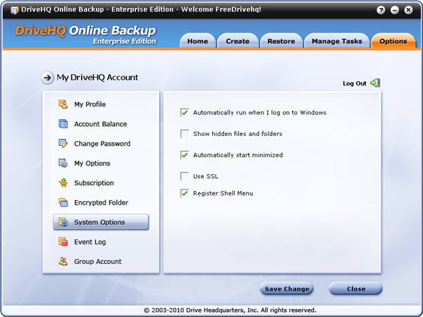Click the My Profile icon in sidebar
The height and width of the screenshot is (317, 423).
pyautogui.click(x=63, y=104)
